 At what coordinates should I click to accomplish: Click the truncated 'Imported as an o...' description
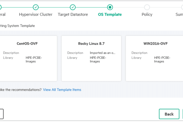click(103, 53)
